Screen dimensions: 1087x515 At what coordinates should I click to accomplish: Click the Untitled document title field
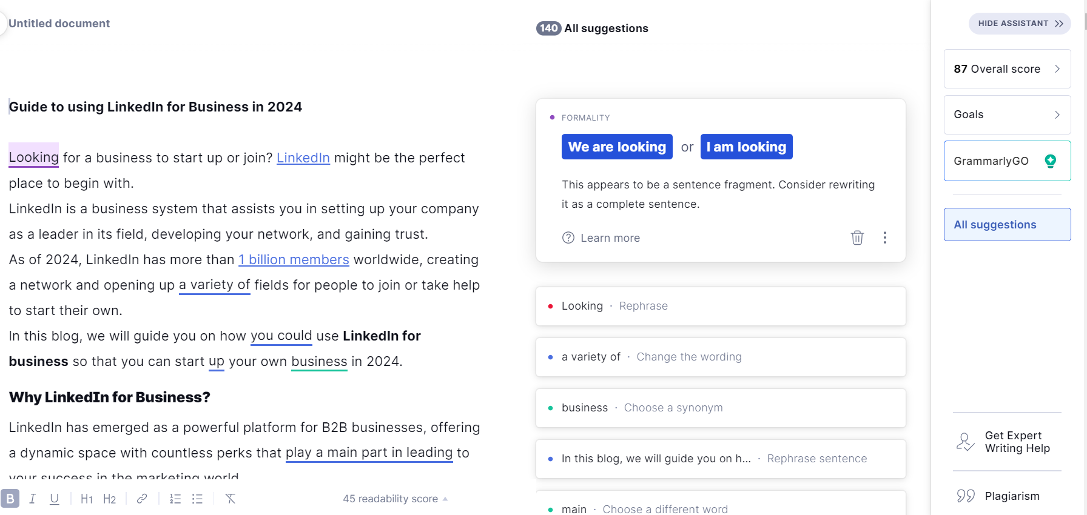pos(59,24)
